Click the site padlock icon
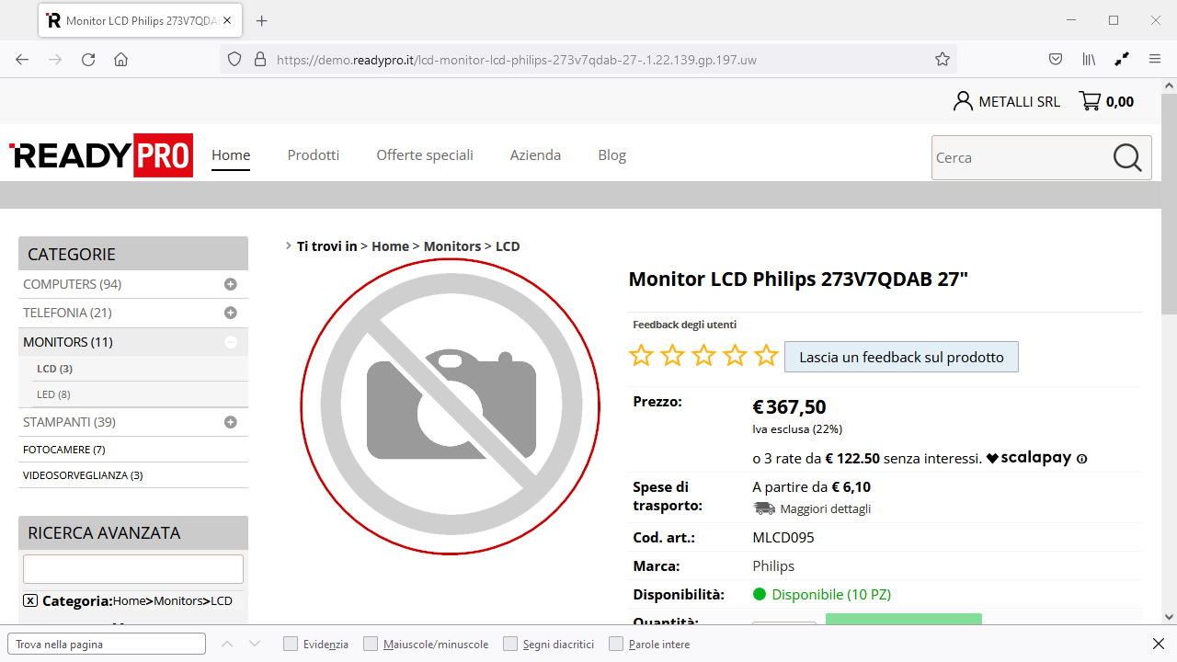This screenshot has width=1177, height=662. [x=259, y=59]
